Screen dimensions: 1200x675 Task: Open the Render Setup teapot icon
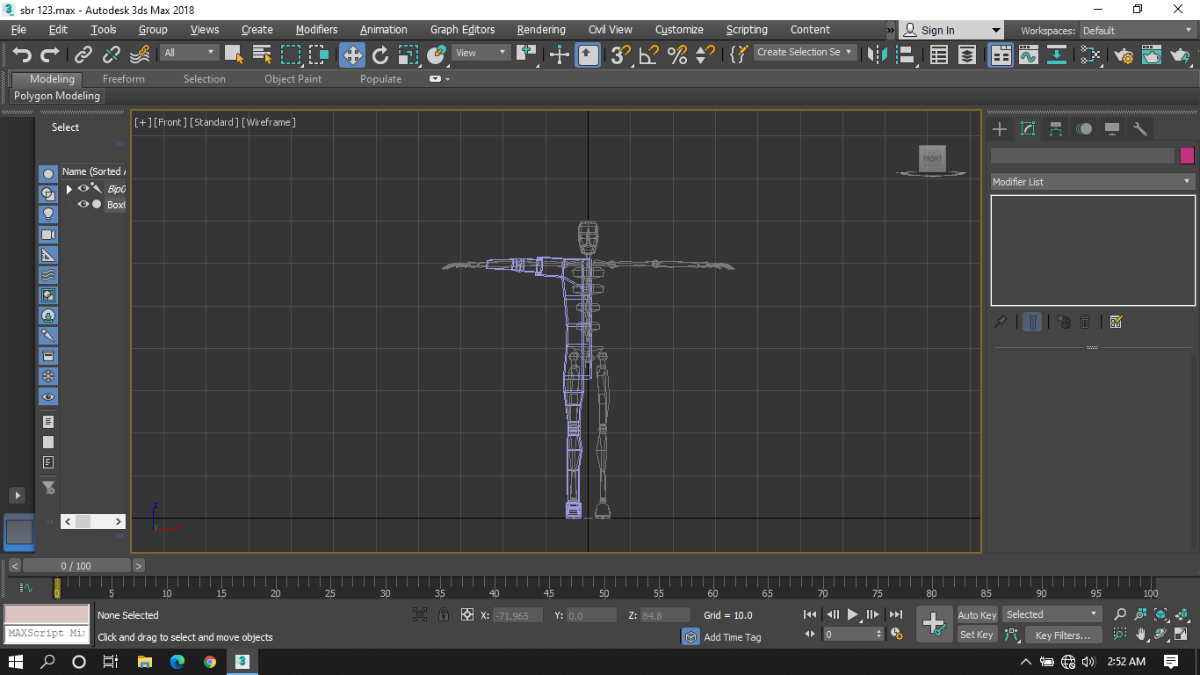click(1123, 54)
